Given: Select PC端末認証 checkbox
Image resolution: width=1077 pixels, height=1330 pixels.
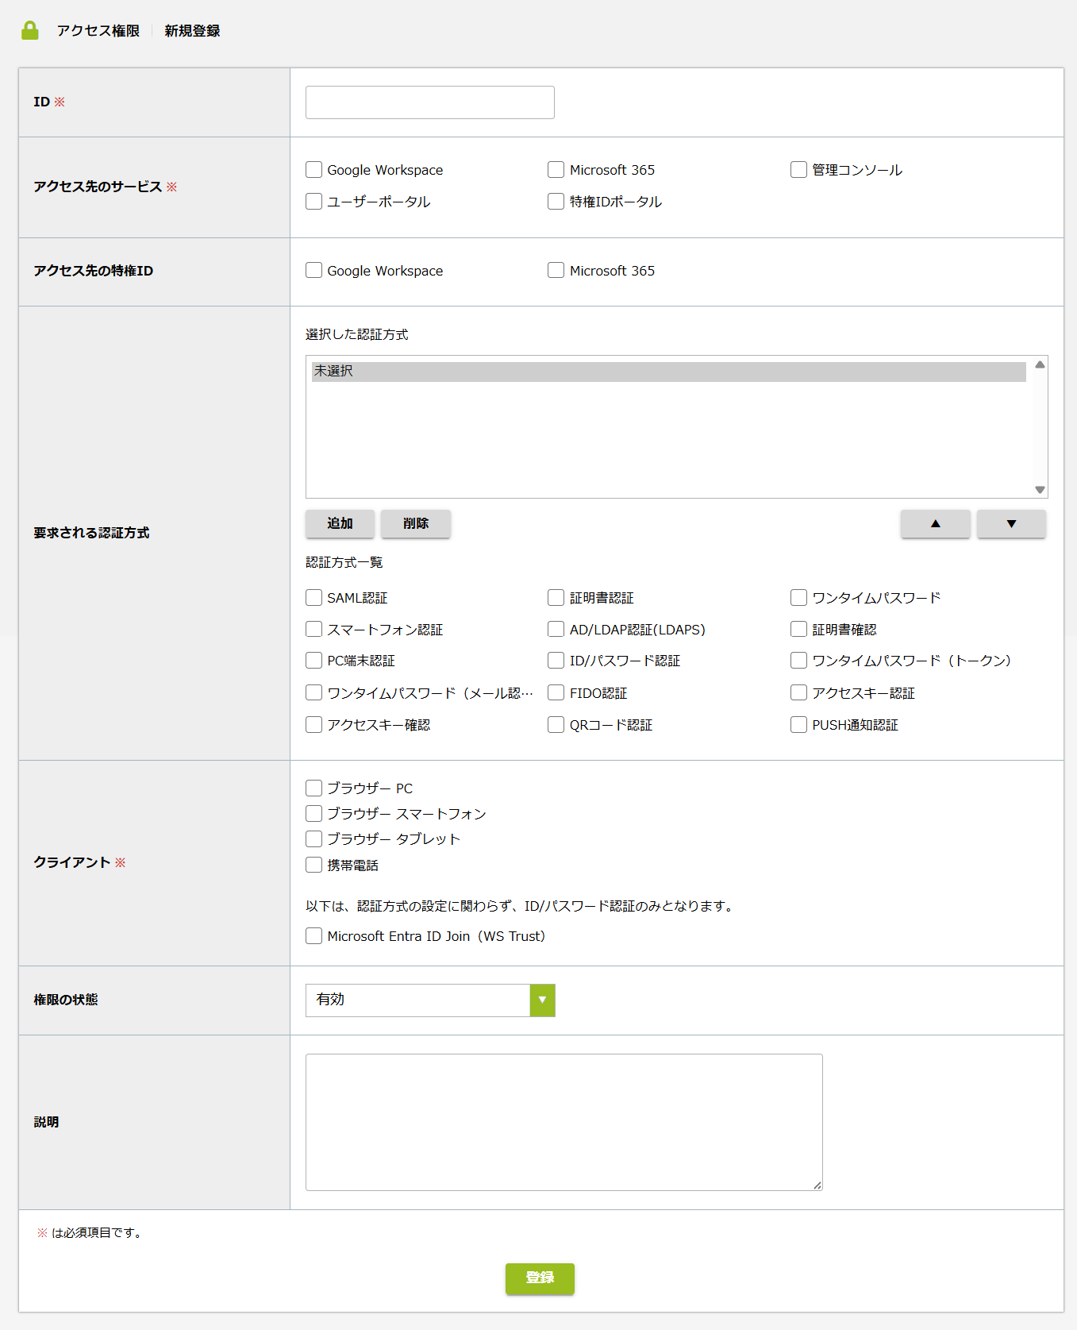Looking at the screenshot, I should pos(314,661).
